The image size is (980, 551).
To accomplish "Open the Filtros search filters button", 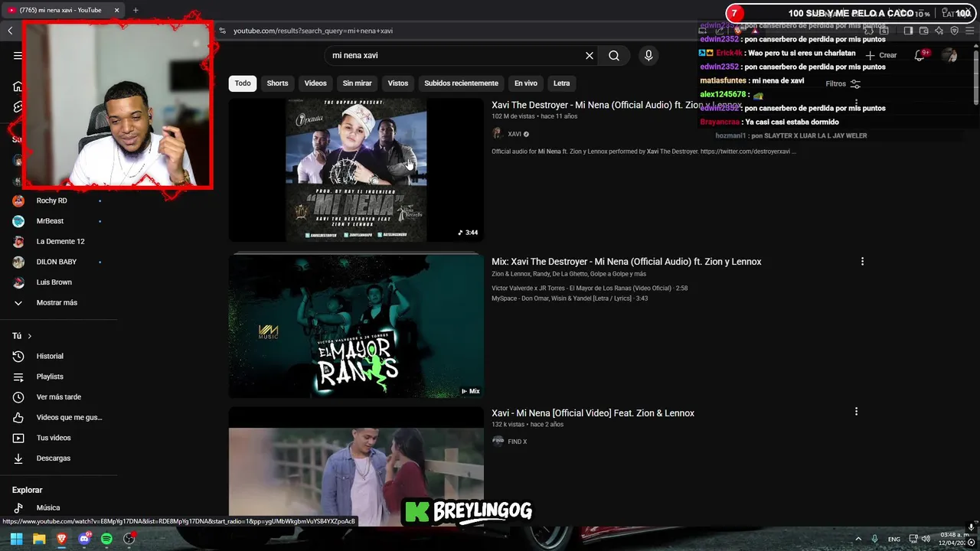I will coord(843,84).
